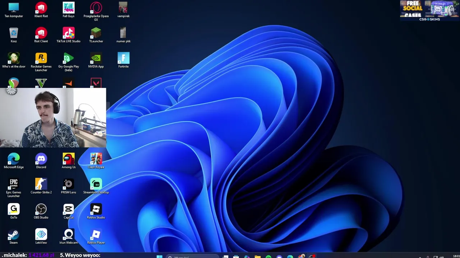Open numer pkk file
The image size is (460, 258).
click(123, 35)
